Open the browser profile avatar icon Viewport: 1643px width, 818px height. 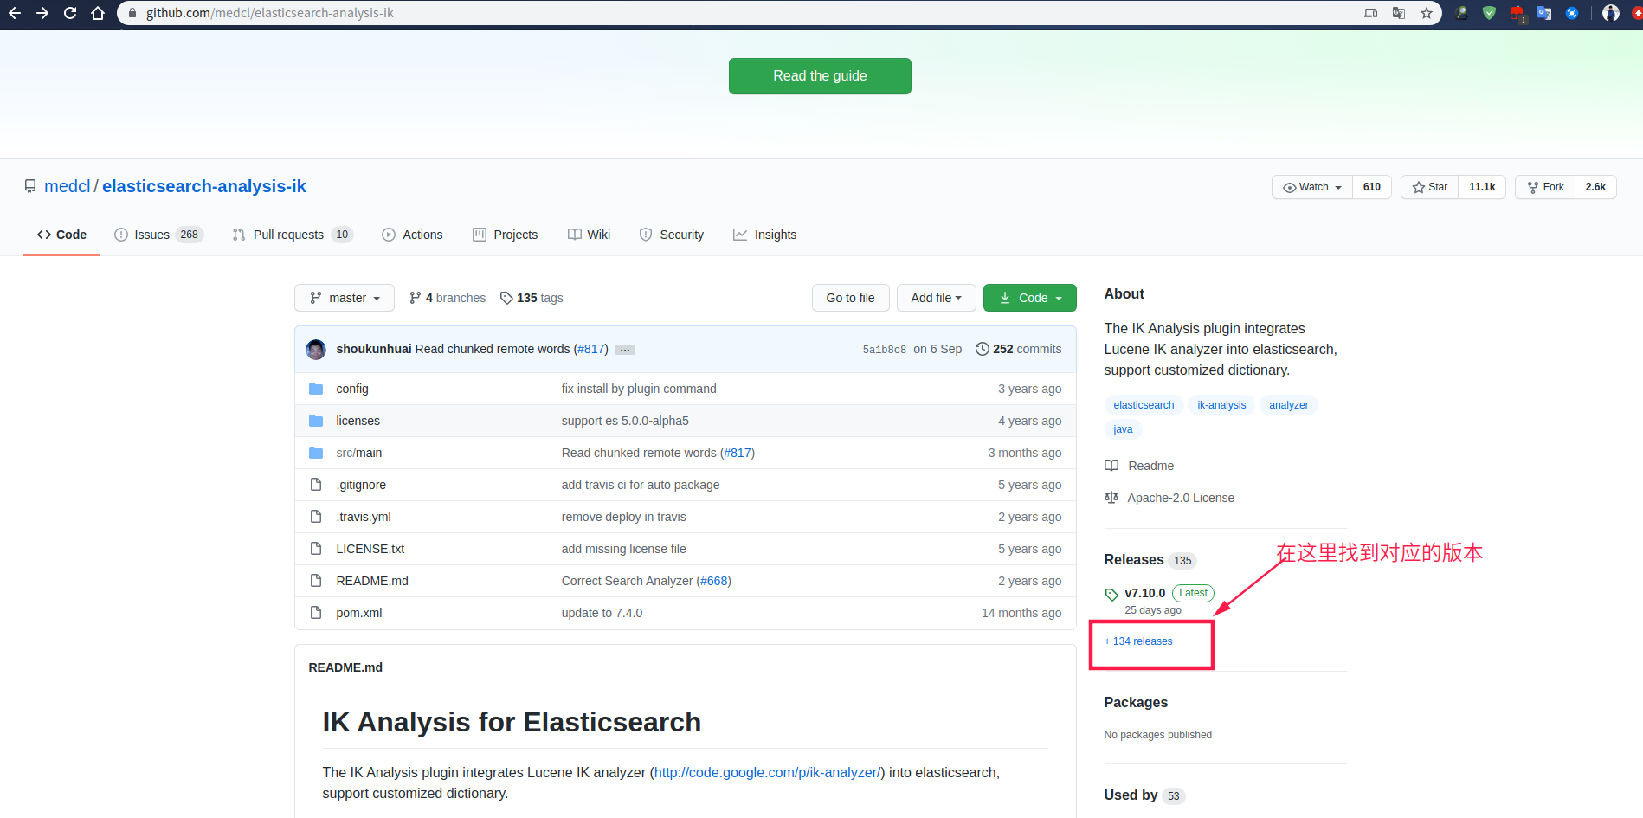click(x=1611, y=13)
